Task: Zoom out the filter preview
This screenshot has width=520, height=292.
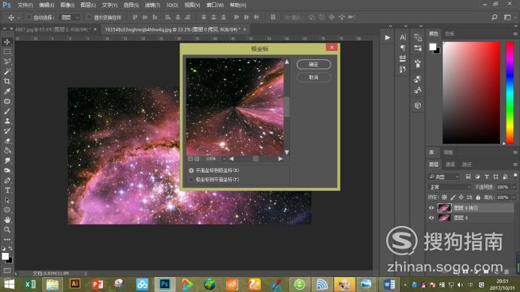Action: click(x=191, y=158)
